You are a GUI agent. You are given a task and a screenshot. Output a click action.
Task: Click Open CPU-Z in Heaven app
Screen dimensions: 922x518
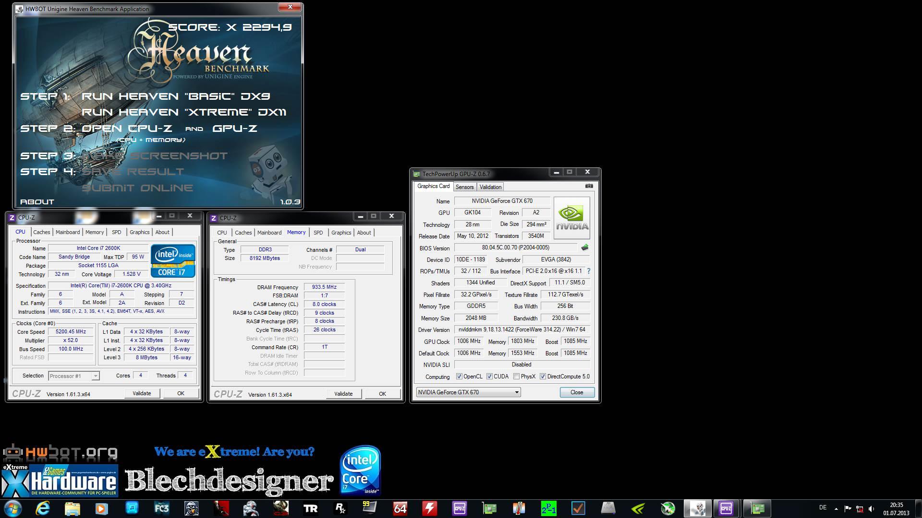point(127,129)
